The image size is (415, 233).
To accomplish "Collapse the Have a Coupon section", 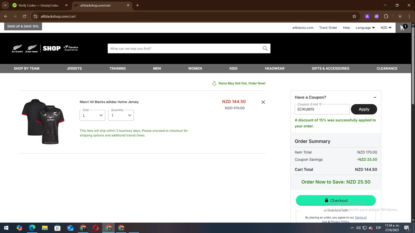I will point(375,97).
